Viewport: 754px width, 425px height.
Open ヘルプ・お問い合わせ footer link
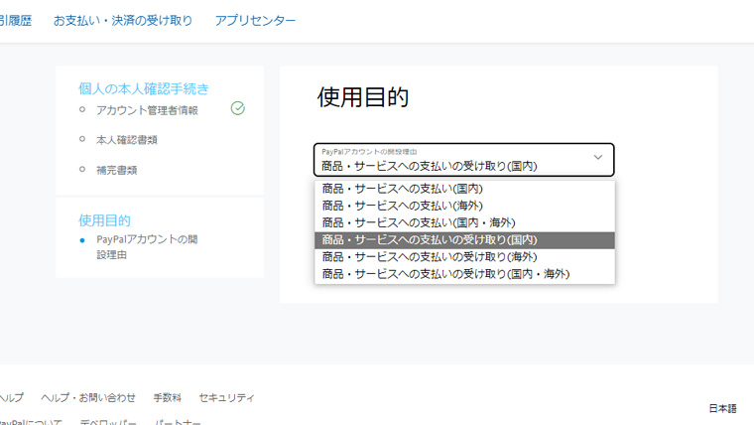(88, 397)
